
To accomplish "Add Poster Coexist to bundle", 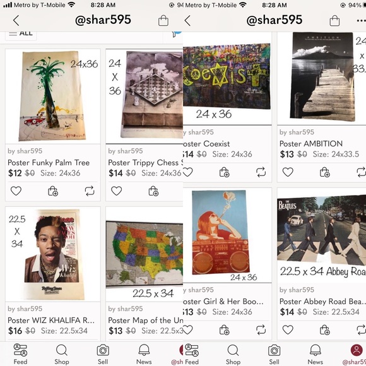I will tap(224, 172).
